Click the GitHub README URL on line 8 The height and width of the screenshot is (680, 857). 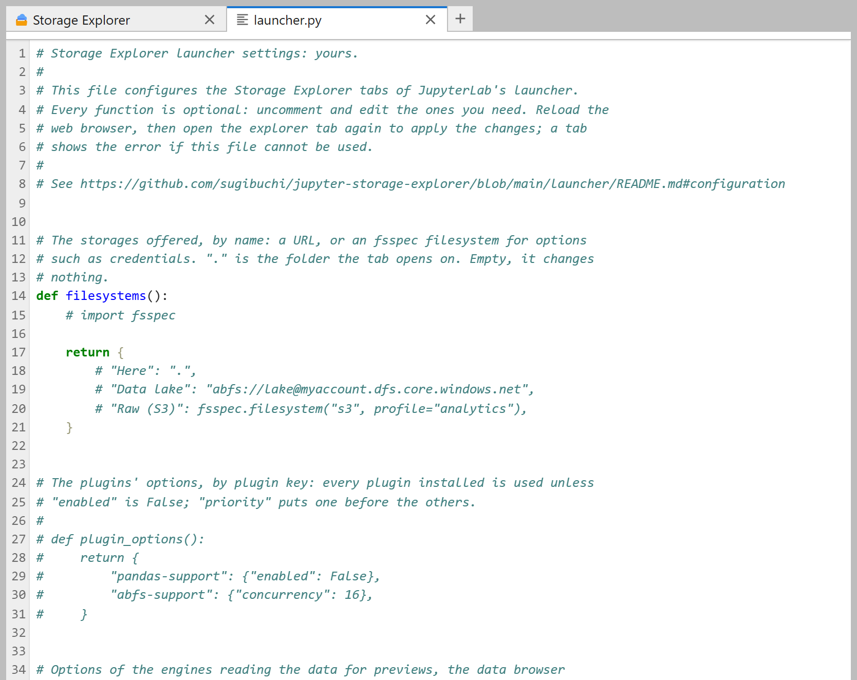(x=433, y=184)
